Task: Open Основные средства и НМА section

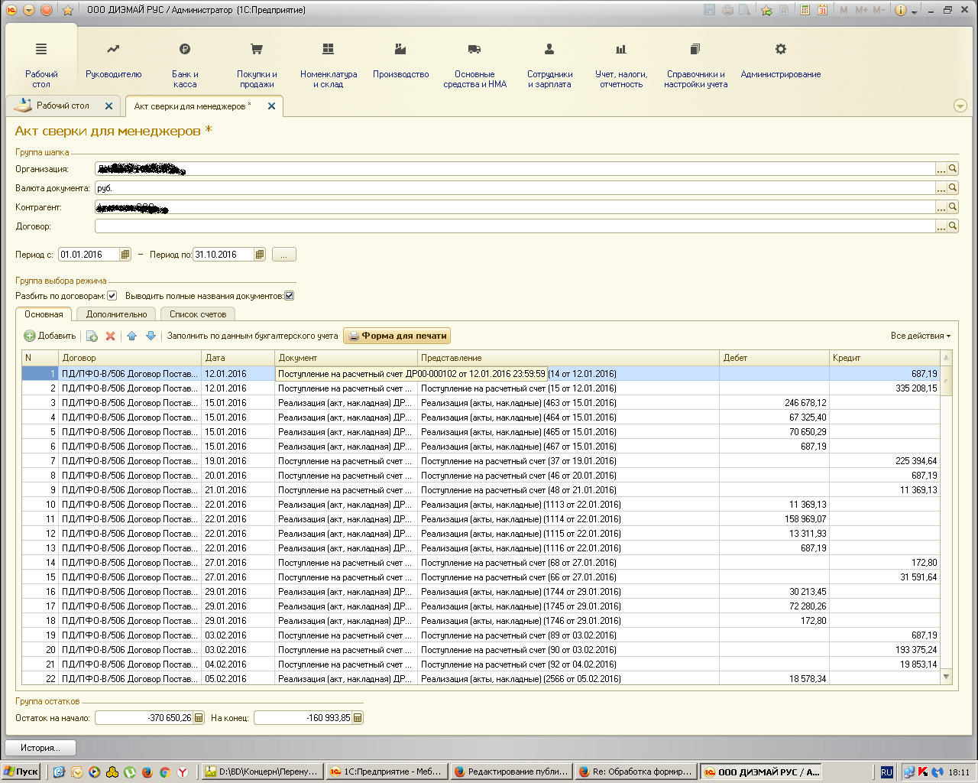Action: [474, 66]
